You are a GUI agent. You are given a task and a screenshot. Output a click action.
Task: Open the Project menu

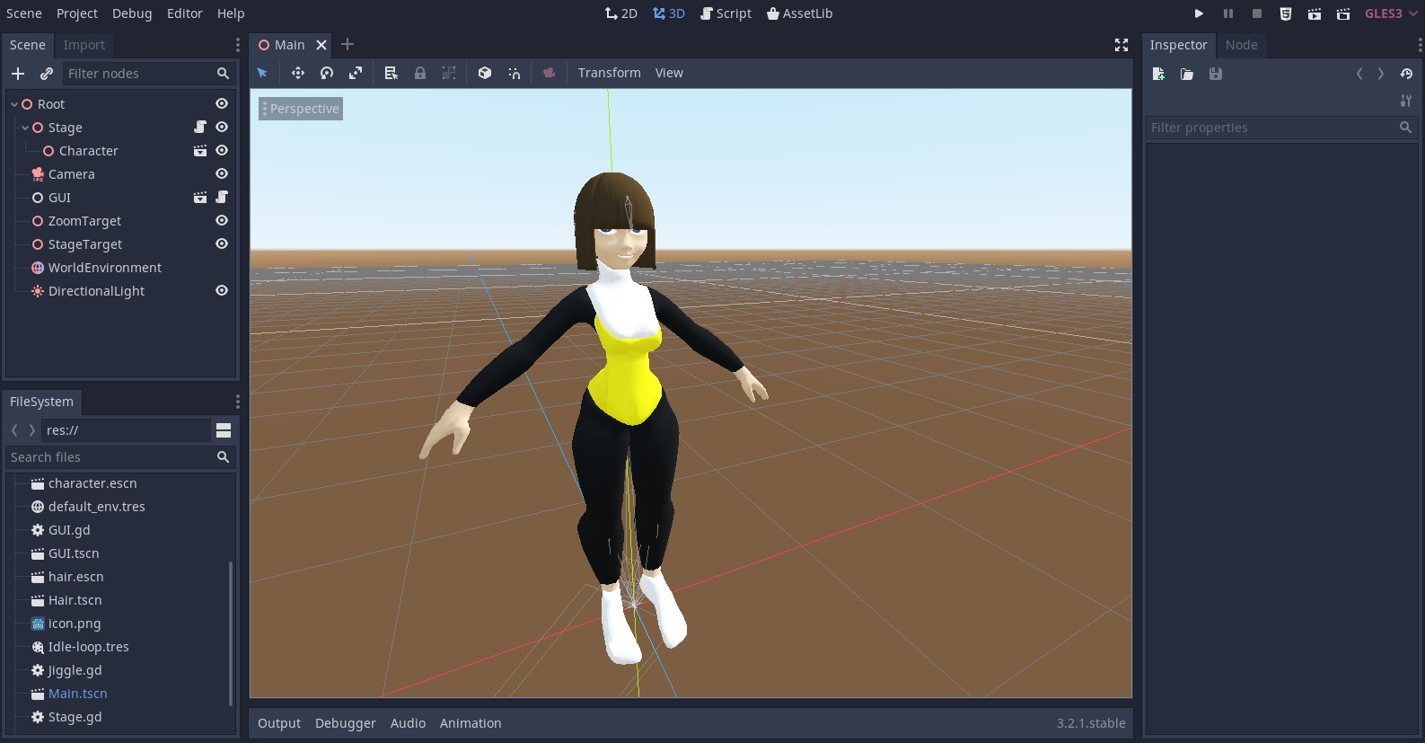77,13
